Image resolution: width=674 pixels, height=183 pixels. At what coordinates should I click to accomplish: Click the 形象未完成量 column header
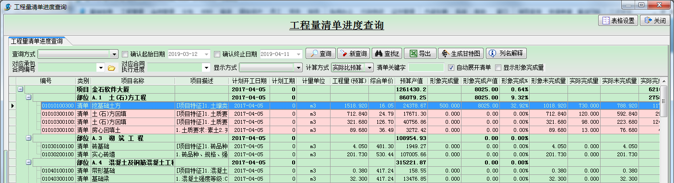pyautogui.click(x=548, y=81)
